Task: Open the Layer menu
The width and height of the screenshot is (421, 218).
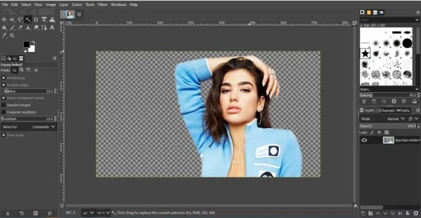Action: pos(64,4)
